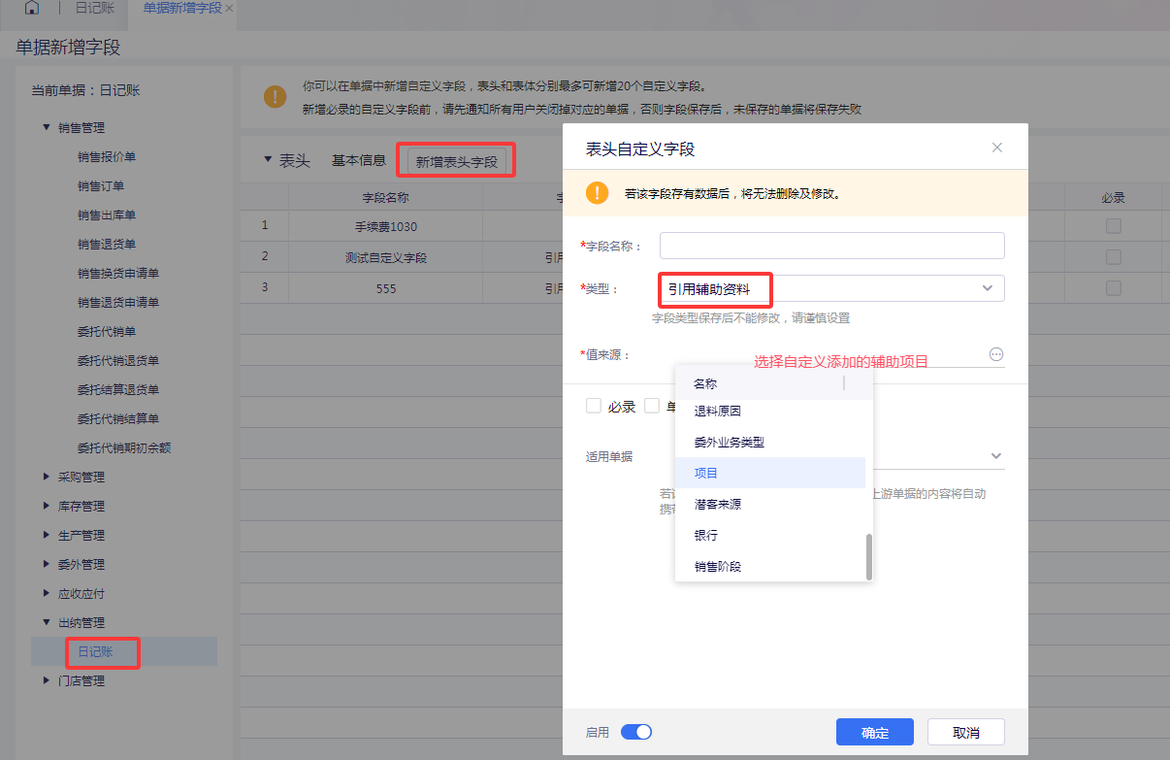
Task: Close the 单据新增字段 tab with its X
Action: (x=229, y=9)
